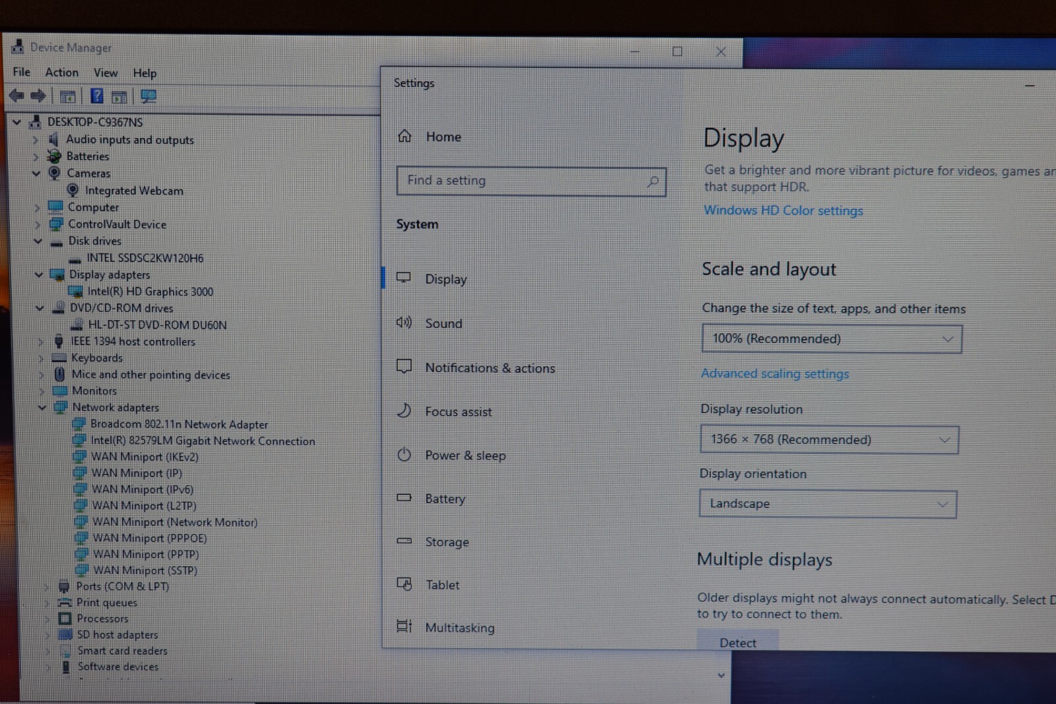Screen dimensions: 1056x704
Task: Select IEEE 1394 host controllers
Action: coord(133,341)
